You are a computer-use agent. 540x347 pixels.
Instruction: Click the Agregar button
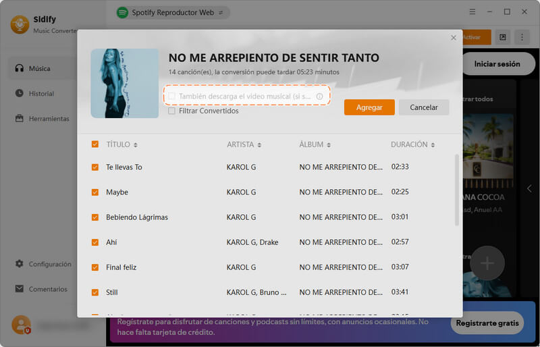pyautogui.click(x=369, y=107)
